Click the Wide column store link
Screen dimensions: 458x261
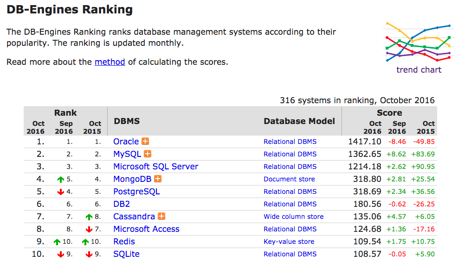[x=294, y=217]
